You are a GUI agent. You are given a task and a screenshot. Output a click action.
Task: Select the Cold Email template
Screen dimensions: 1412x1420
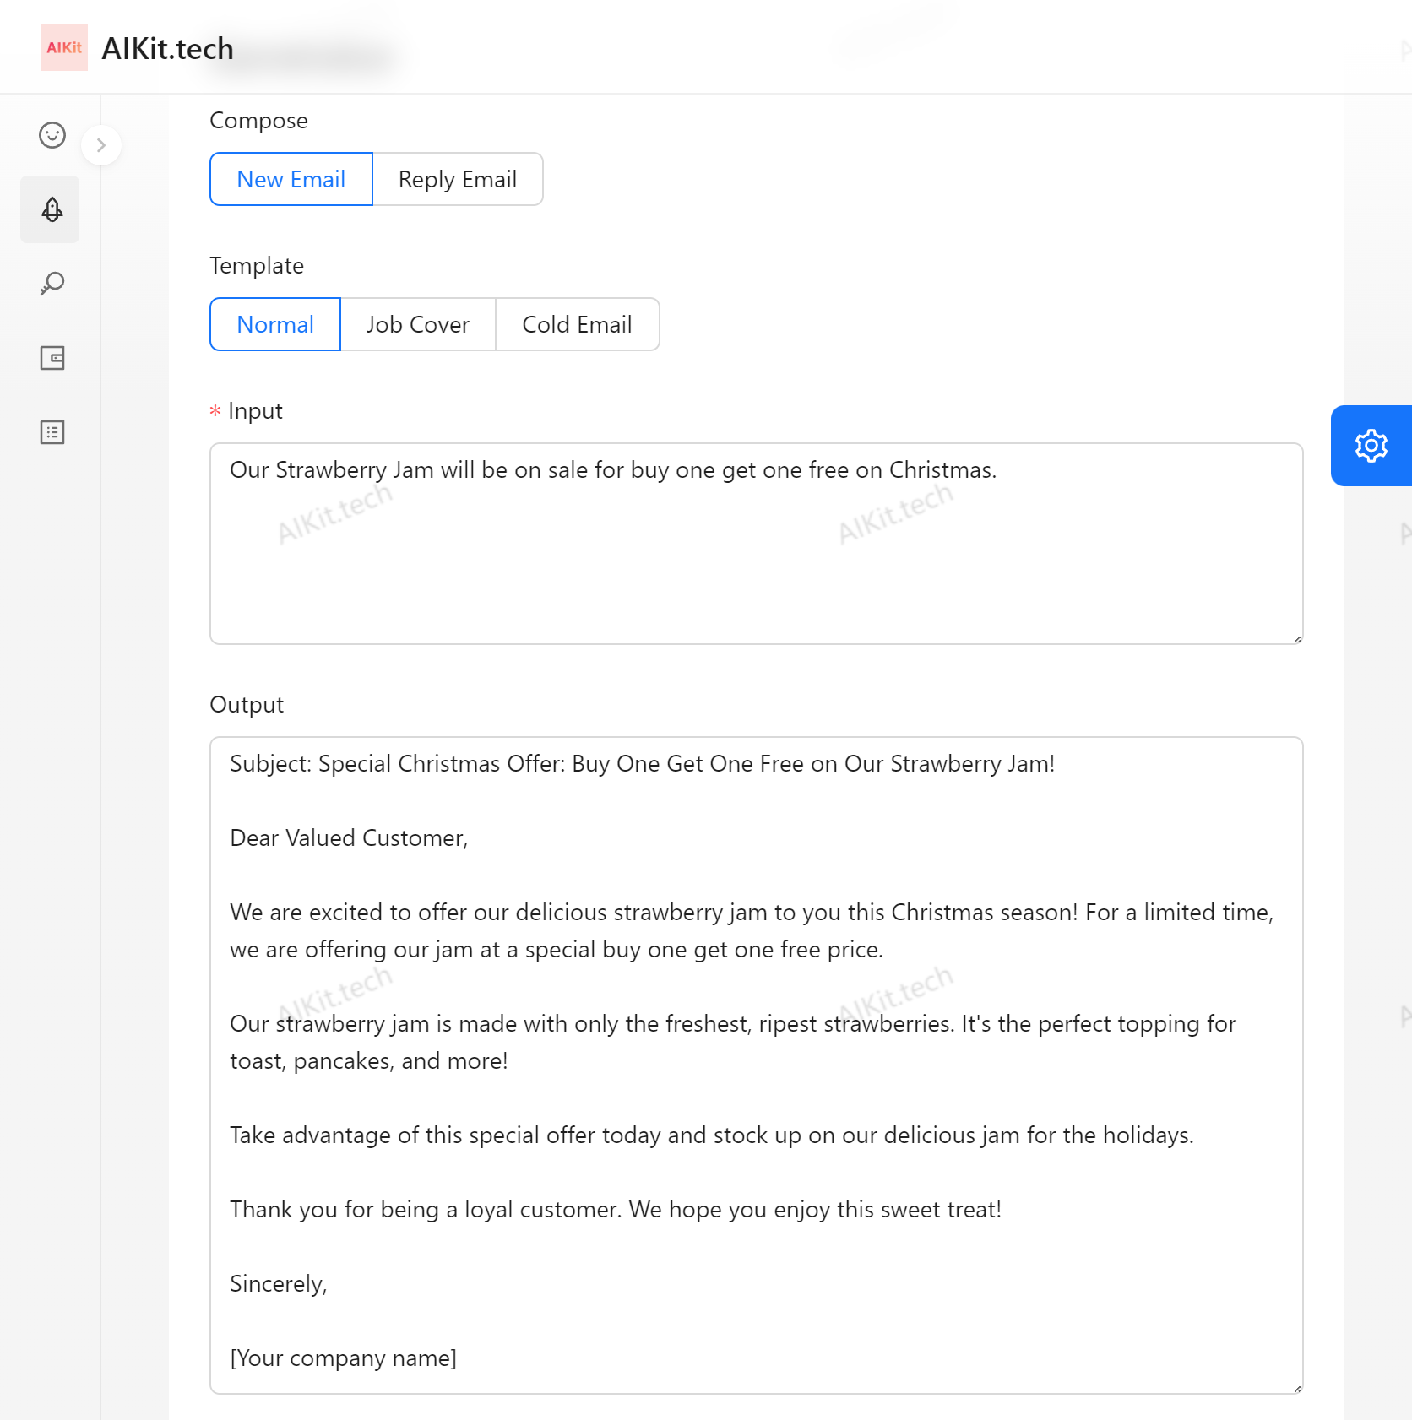pos(577,324)
